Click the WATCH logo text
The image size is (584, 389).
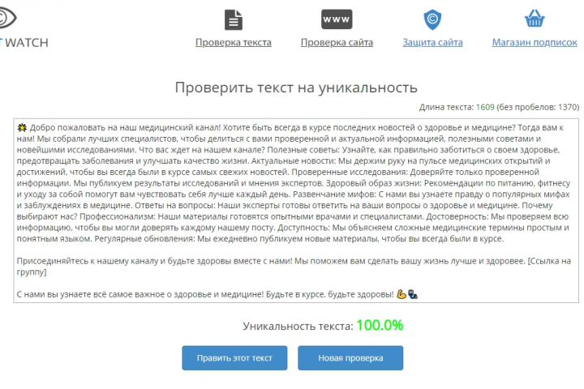[x=26, y=43]
